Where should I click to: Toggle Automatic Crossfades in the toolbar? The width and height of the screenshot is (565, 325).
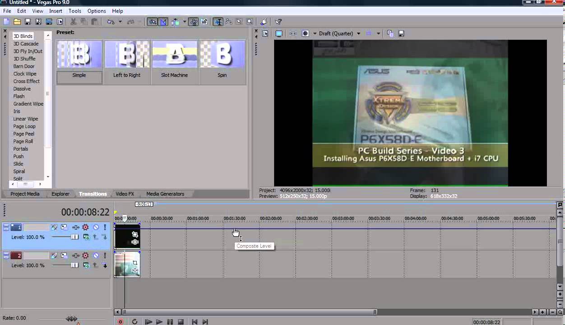tap(163, 22)
